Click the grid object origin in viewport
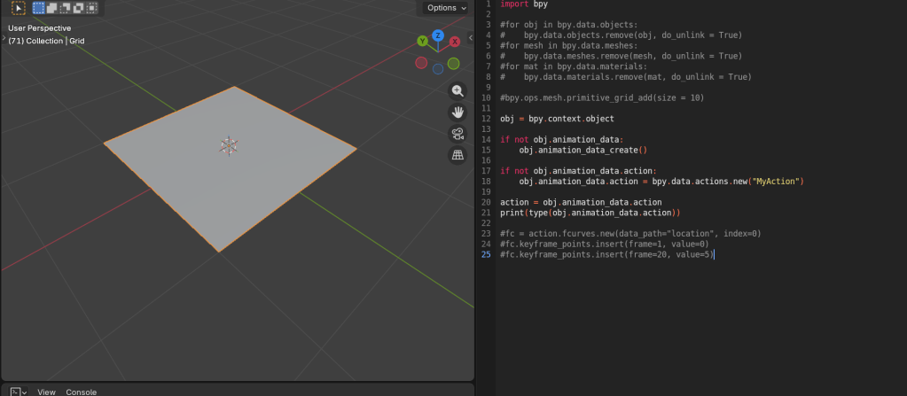The height and width of the screenshot is (396, 907). [229, 145]
